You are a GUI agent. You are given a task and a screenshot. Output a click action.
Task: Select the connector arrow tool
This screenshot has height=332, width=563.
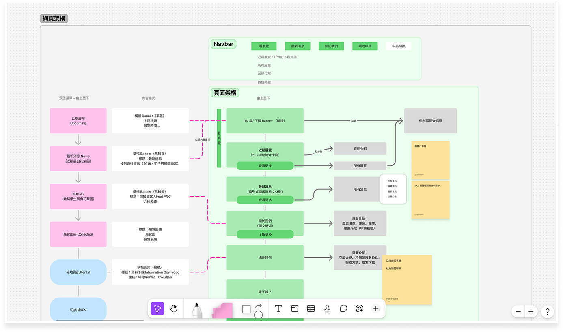tap(259, 306)
